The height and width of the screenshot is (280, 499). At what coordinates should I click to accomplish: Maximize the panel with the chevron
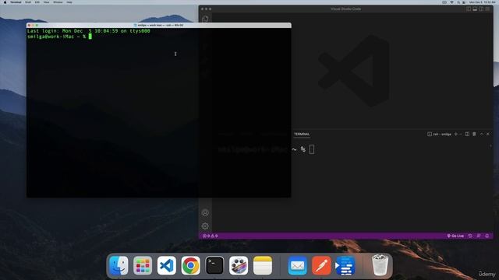pyautogui.click(x=482, y=134)
